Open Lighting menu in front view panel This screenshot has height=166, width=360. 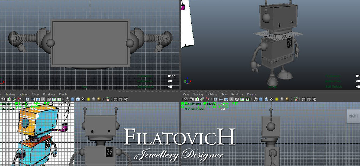[23, 94]
